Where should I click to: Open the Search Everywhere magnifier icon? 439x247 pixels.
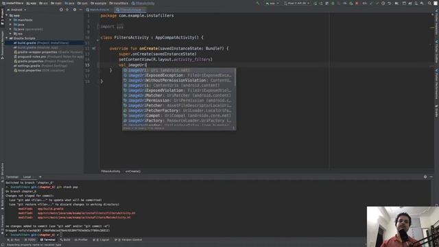(429, 3)
